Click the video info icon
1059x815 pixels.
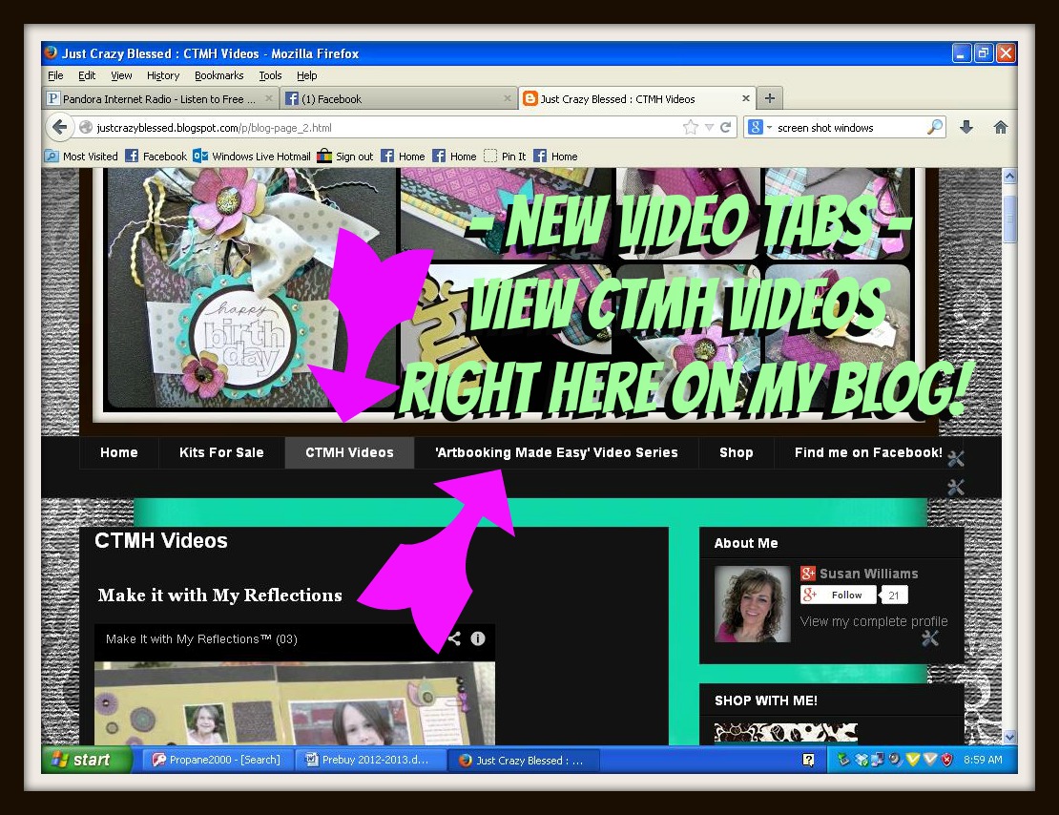pos(477,638)
